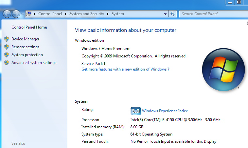The image size is (248, 148).
Task: Open the address bar history dropdown
Action: 165,14
